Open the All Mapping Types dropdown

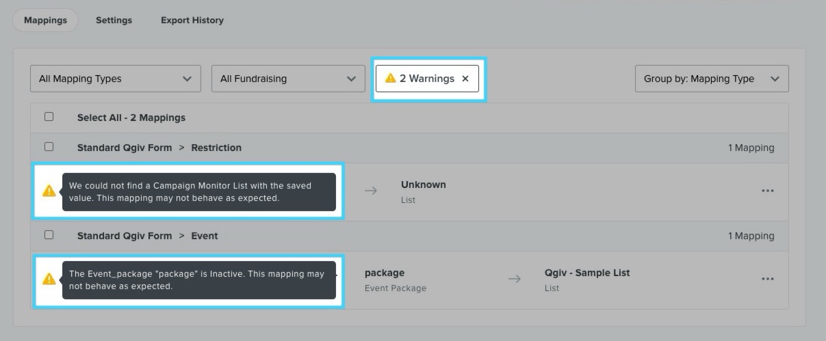click(x=115, y=79)
